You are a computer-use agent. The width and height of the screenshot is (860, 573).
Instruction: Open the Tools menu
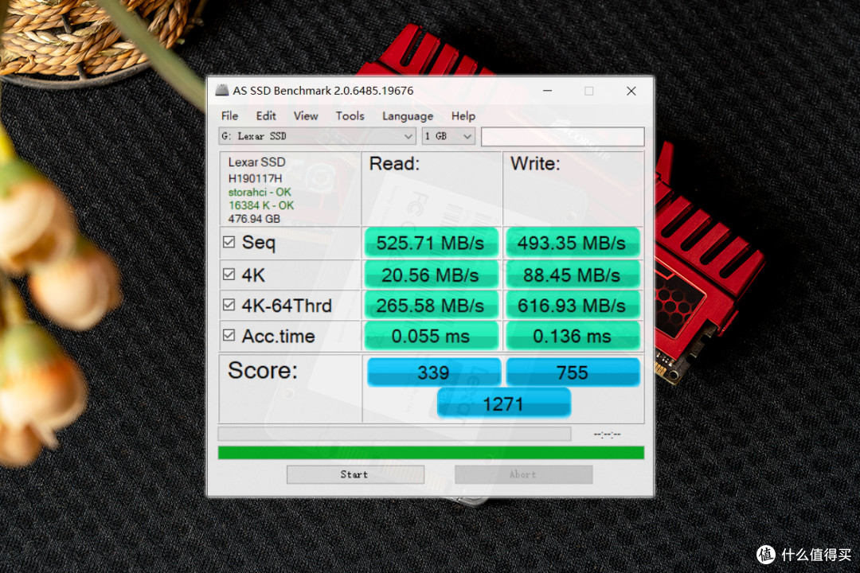point(350,115)
